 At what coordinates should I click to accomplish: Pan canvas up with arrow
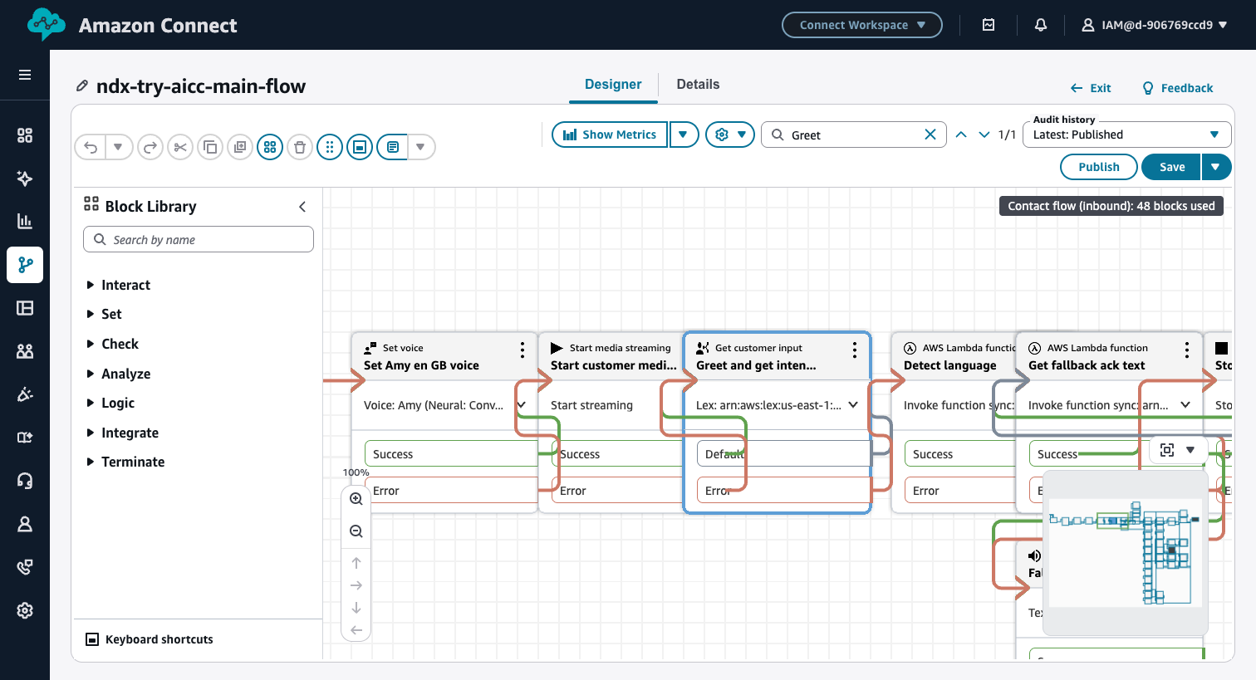click(x=356, y=563)
